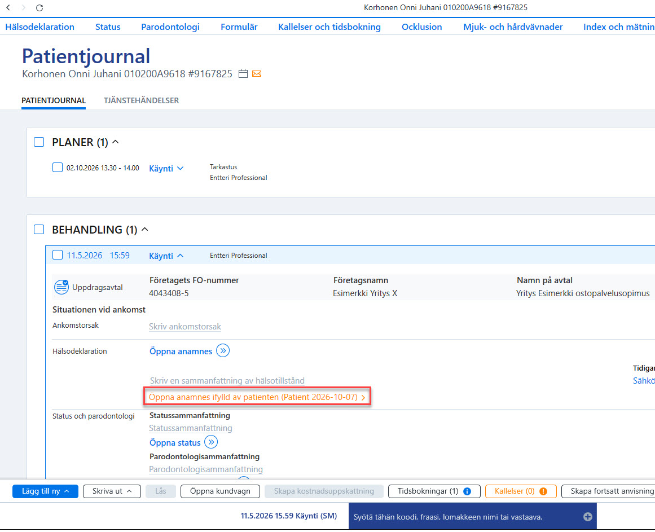655x532 pixels.
Task: Click the blue info icon on Tidsbokningar
Action: point(467,491)
